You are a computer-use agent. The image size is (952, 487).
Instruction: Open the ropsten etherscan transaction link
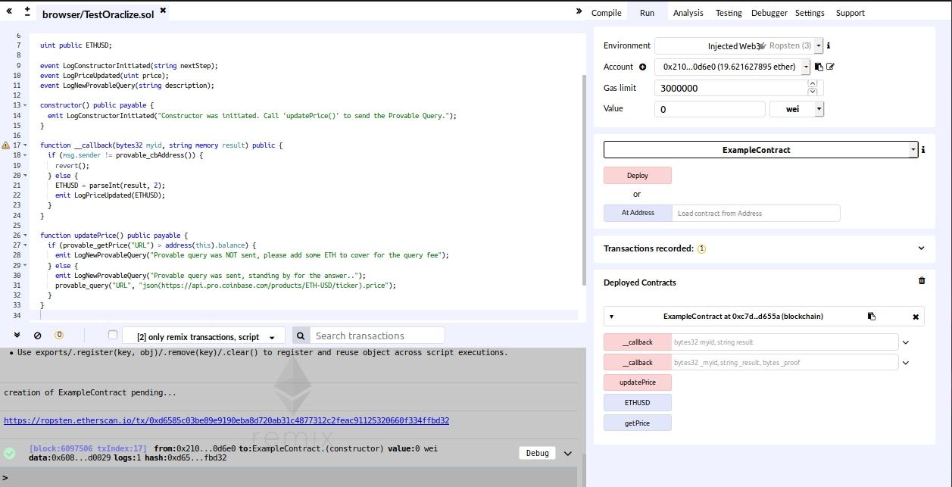click(226, 420)
